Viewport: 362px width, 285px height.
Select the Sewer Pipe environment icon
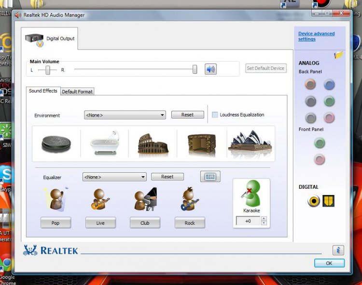(x=56, y=143)
